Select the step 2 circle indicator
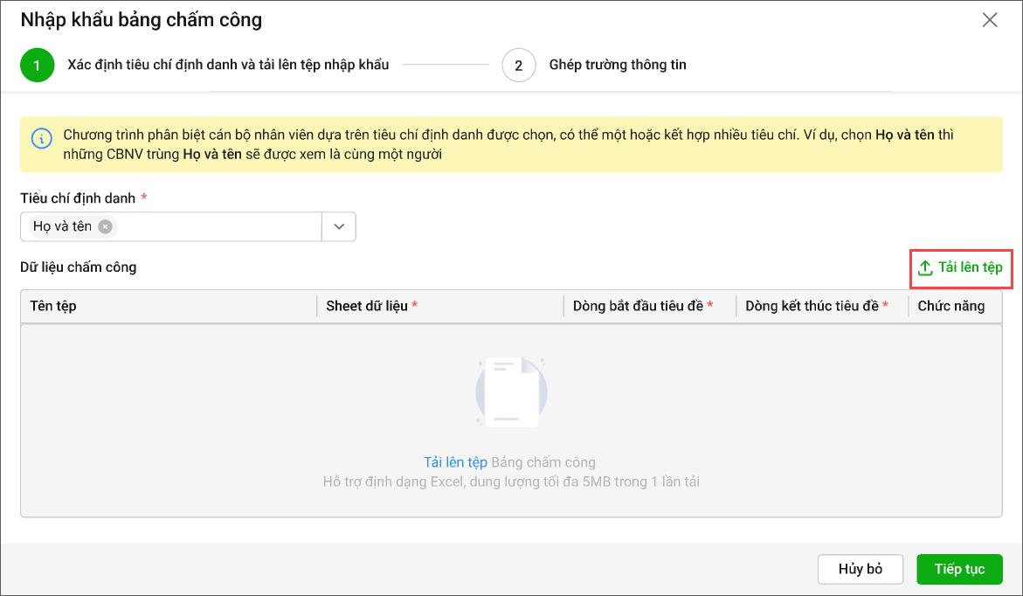 518,66
